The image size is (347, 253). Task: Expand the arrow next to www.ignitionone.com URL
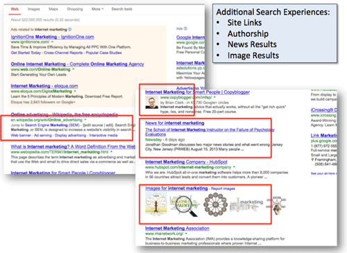[x=52, y=42]
